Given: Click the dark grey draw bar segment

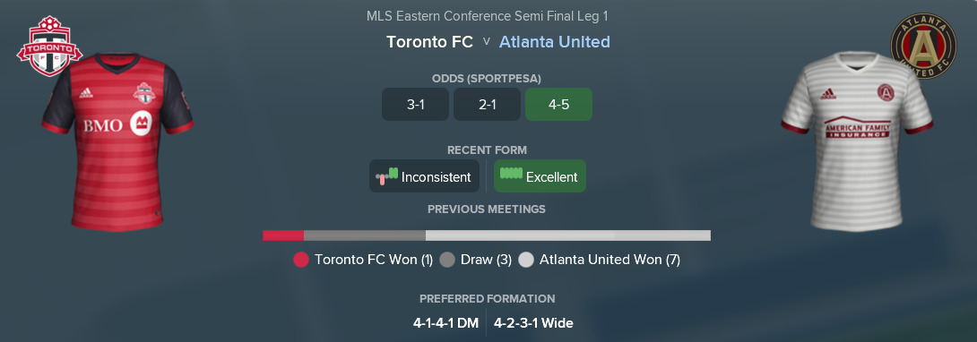Looking at the screenshot, I should (x=365, y=235).
